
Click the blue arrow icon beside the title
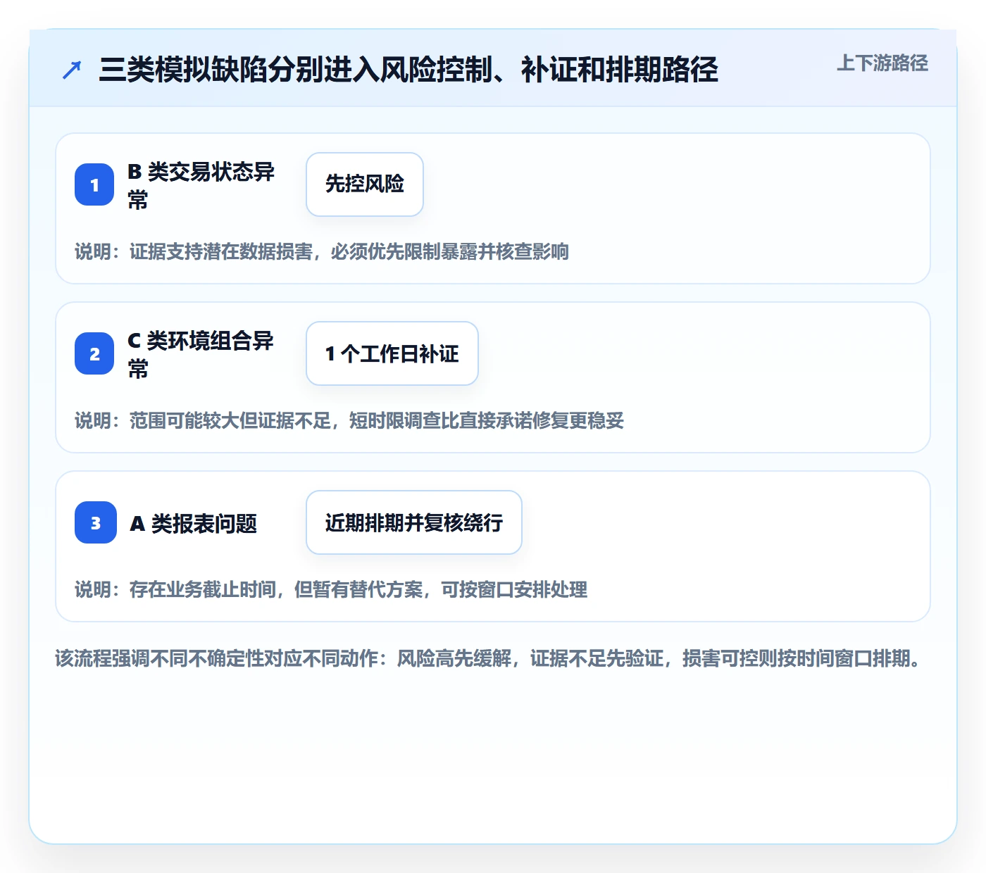(x=72, y=70)
